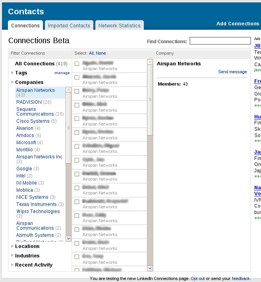Click companies list scroll up arrow
261x282 pixels.
tap(68, 90)
